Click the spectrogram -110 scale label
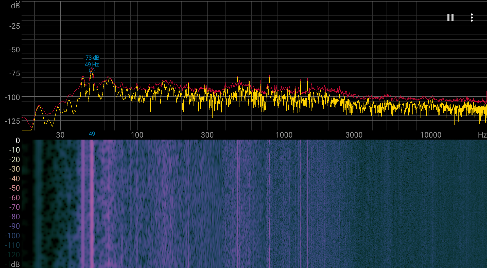This screenshot has height=268, width=487. (12, 245)
